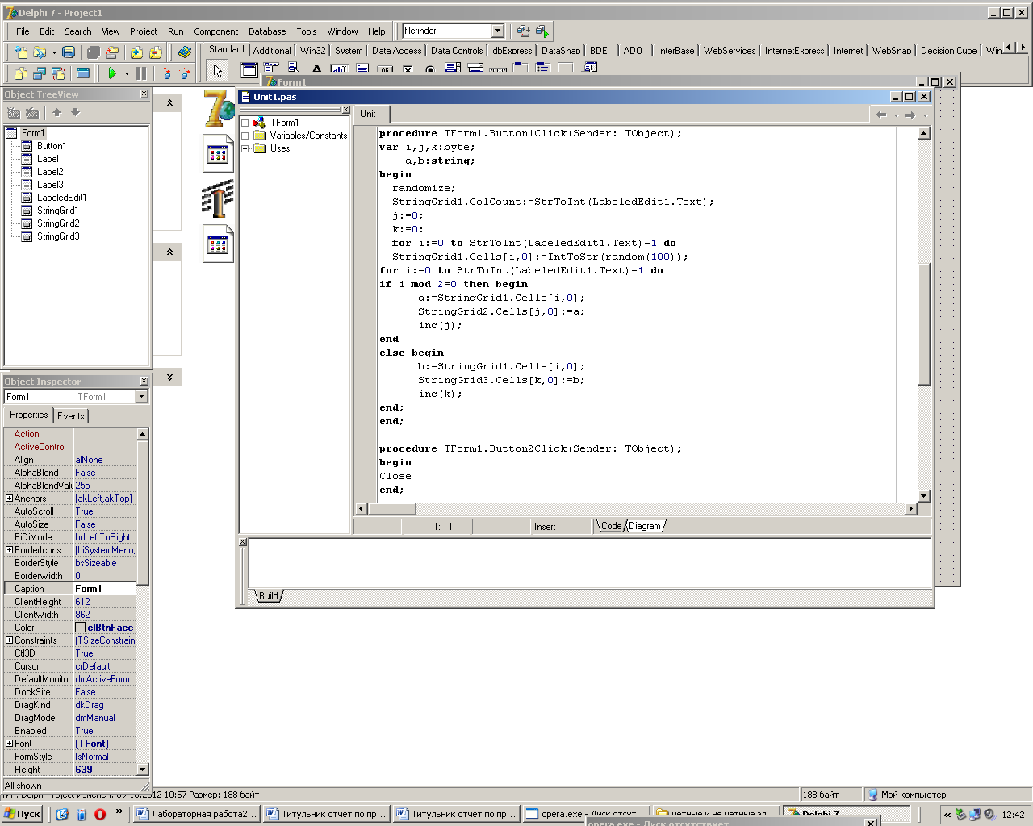Click the Trace Into debug icon

tap(166, 73)
